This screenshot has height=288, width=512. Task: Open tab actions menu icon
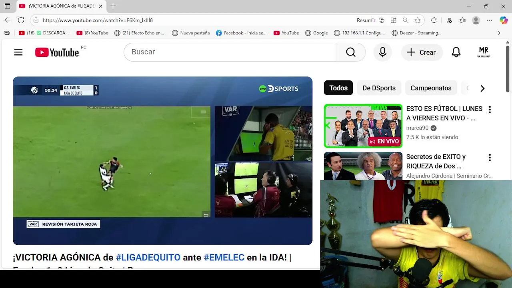[8, 6]
